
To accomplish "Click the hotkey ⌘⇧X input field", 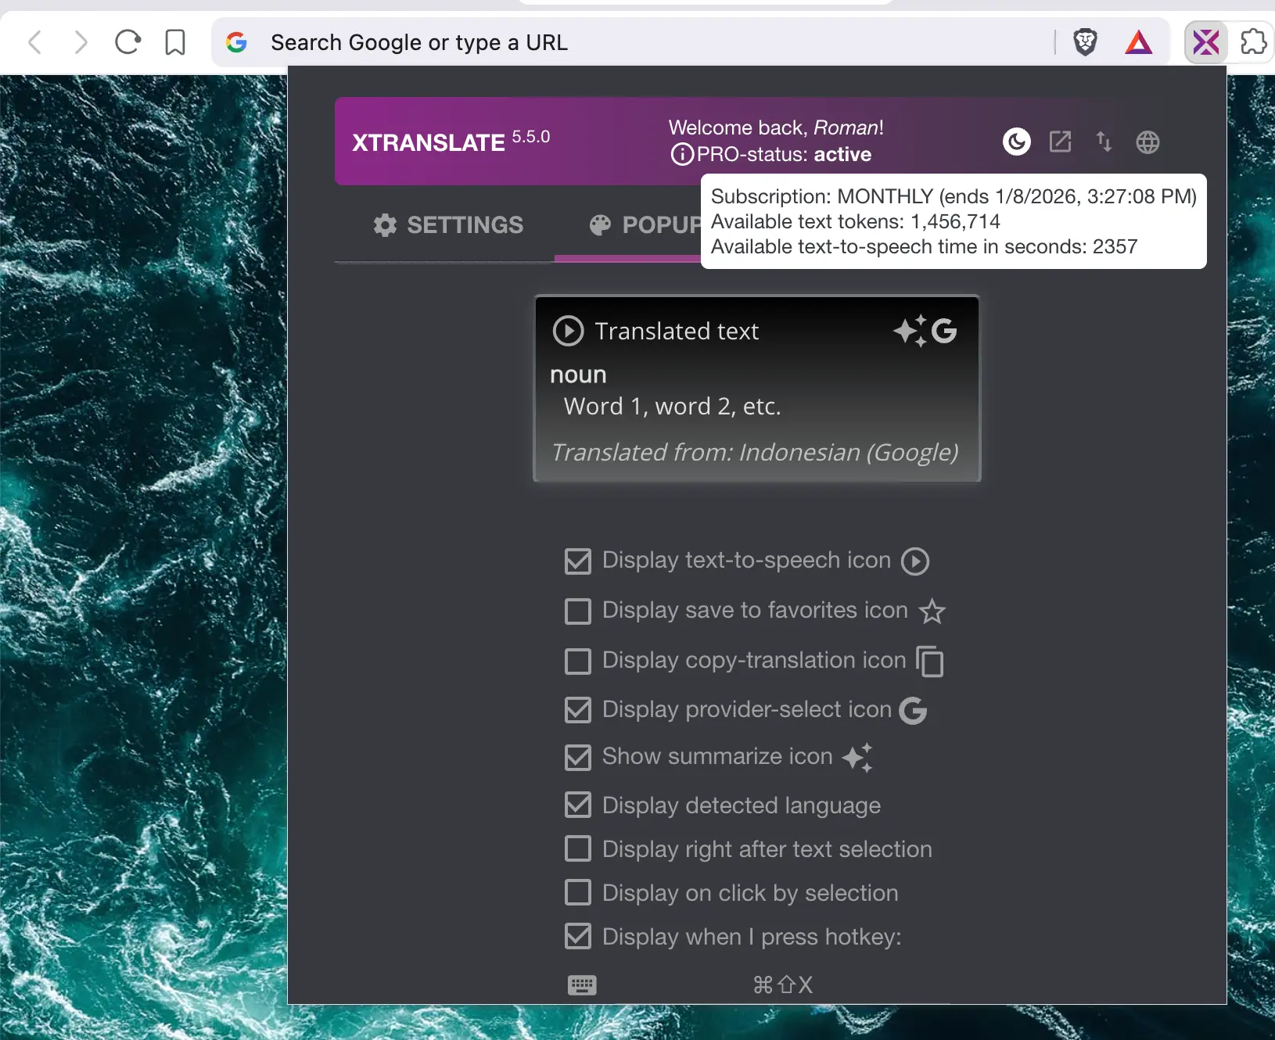I will (782, 984).
